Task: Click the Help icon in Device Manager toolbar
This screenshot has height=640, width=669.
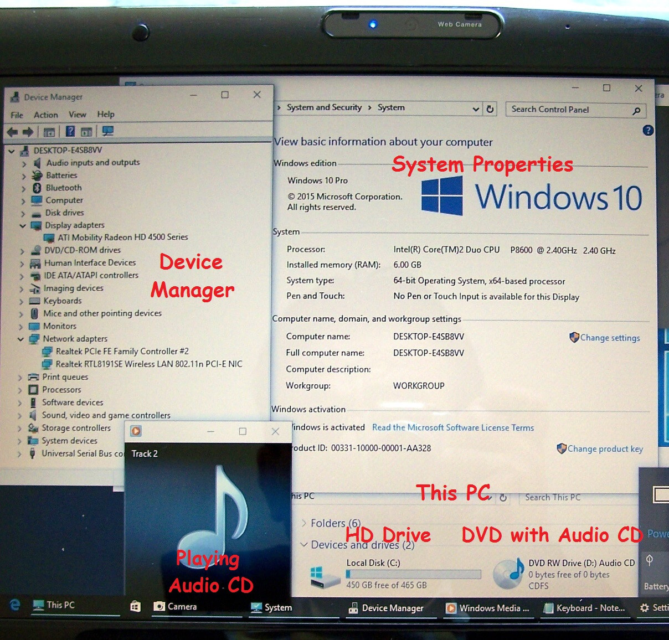Action: (x=70, y=131)
